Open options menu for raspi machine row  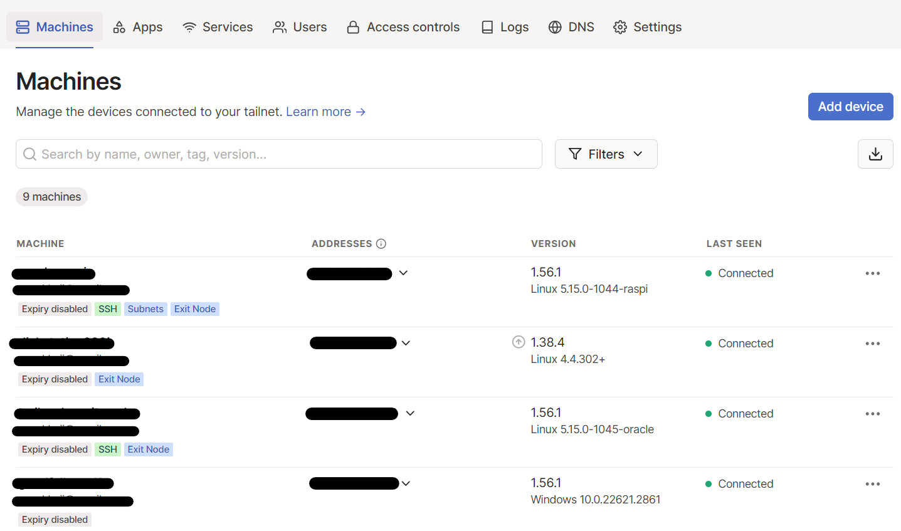[x=873, y=273]
